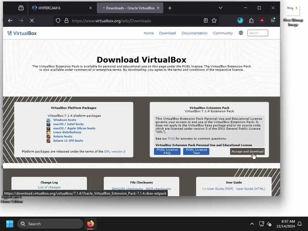This screenshot has height=231, width=308.
Task: Open the SHA256 checksums link
Action: (127, 189)
